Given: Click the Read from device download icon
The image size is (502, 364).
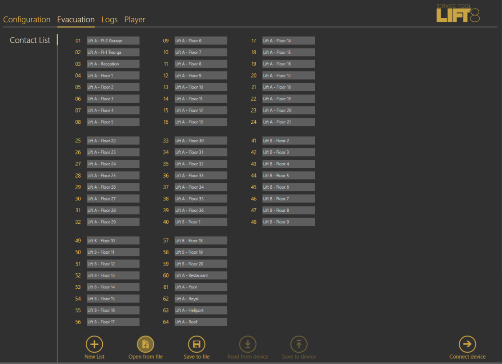Looking at the screenshot, I should 248,344.
